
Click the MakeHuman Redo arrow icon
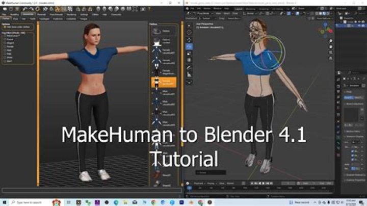click(x=31, y=9)
